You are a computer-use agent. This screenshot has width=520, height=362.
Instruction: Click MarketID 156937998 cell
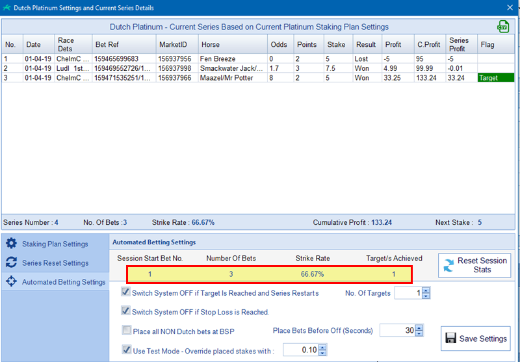point(177,68)
